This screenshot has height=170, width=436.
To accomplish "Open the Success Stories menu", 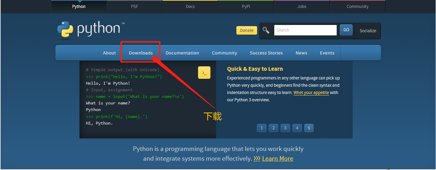I will pyautogui.click(x=266, y=53).
